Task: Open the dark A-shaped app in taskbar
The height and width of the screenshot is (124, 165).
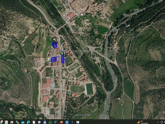Action: (x=72, y=122)
